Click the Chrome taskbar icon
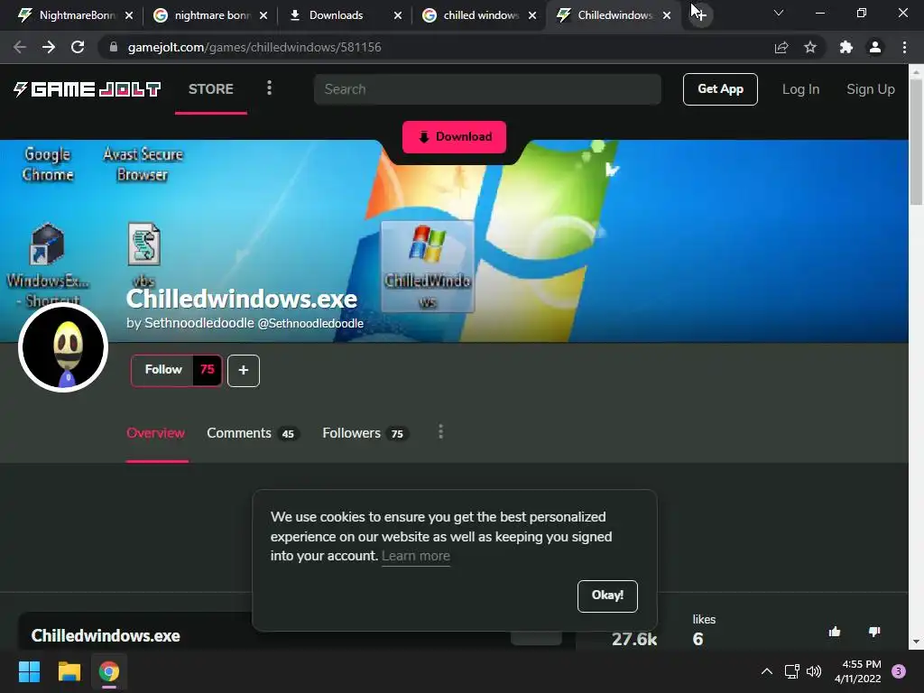This screenshot has width=924, height=693. 109,671
